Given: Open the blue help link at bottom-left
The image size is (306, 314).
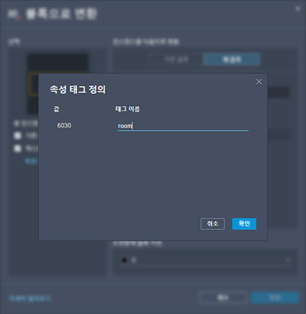Looking at the screenshot, I should click(x=30, y=298).
